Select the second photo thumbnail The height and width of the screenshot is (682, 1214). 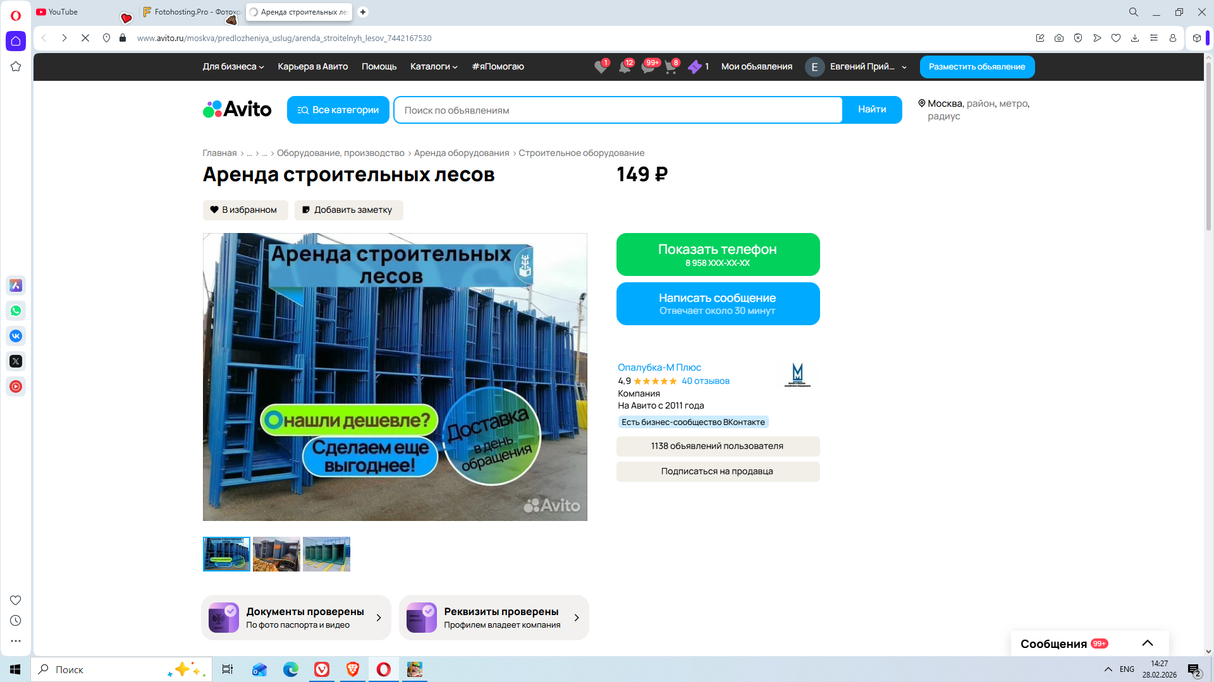[276, 554]
